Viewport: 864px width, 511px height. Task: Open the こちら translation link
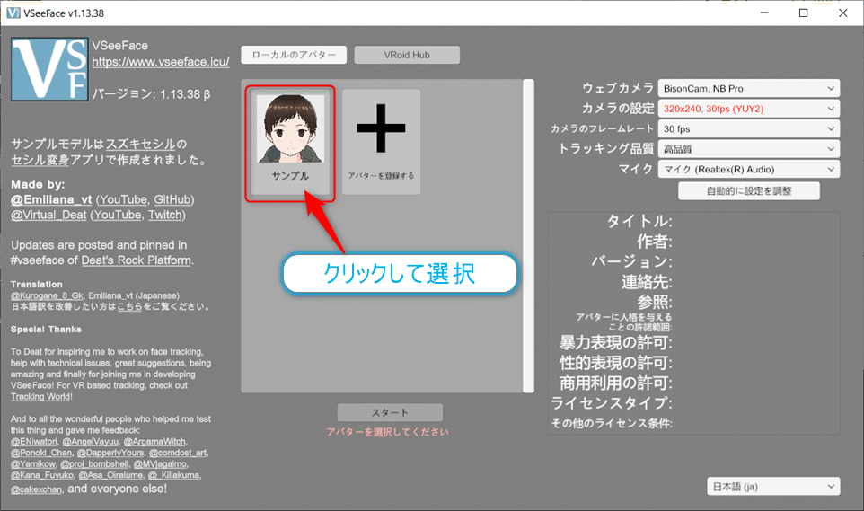click(x=130, y=306)
